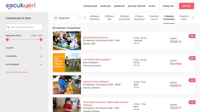Click Tüm Filtreleri Temizle link

(x=16, y=72)
